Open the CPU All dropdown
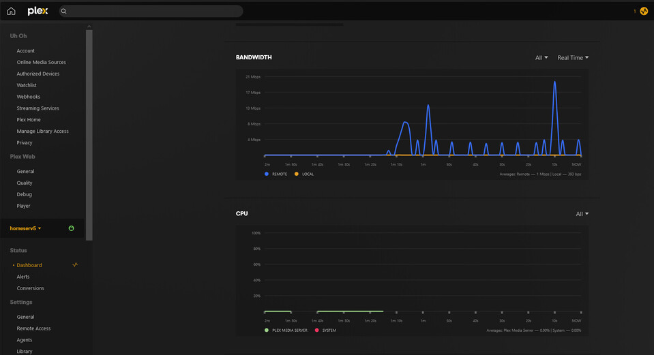The width and height of the screenshot is (654, 355). (x=582, y=214)
